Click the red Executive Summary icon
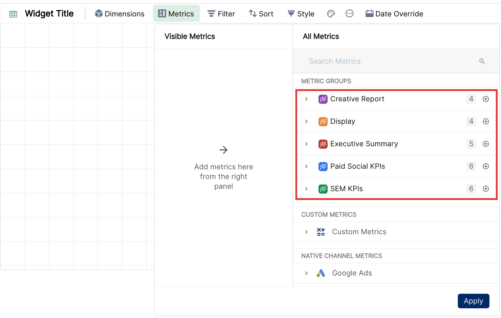Viewport: 501px width, 318px height. pyautogui.click(x=323, y=144)
